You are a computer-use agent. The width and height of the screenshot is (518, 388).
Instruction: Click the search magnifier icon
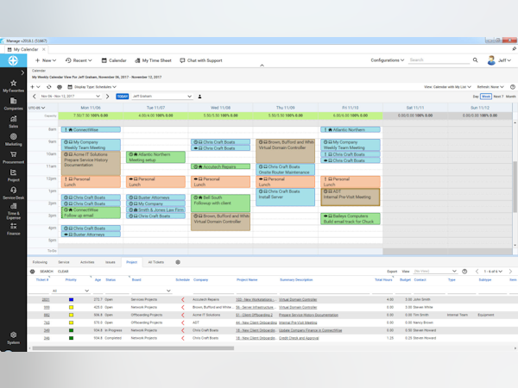coord(475,60)
